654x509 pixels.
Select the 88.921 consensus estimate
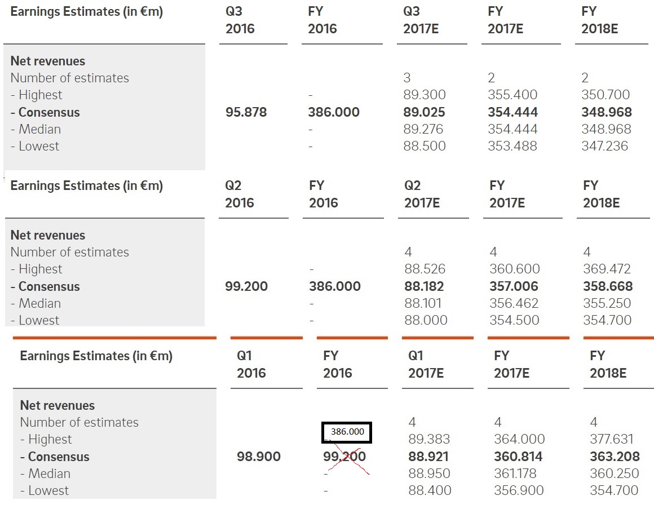[x=428, y=457]
